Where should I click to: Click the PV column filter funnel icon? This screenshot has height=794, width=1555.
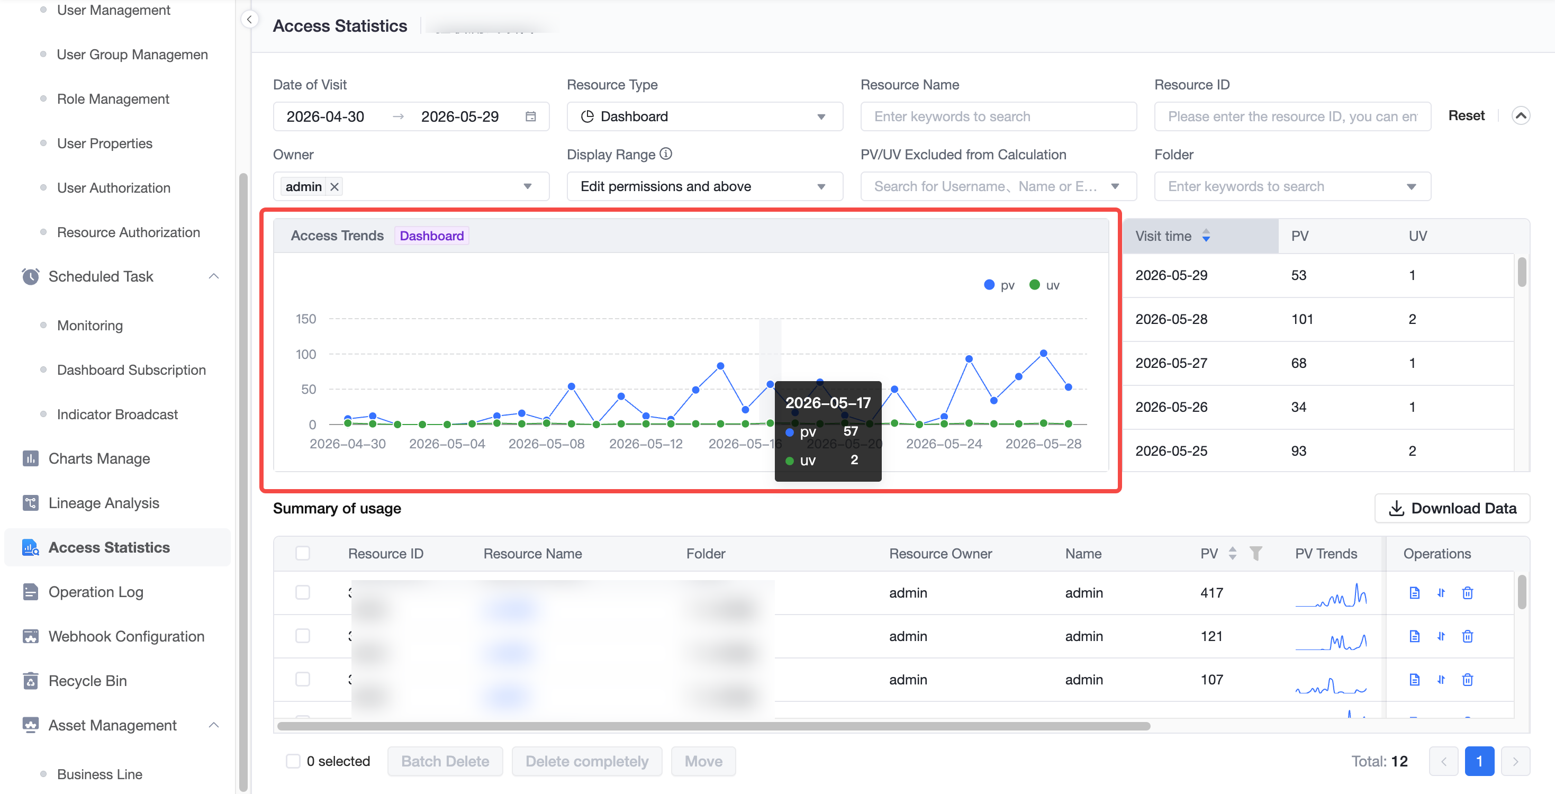(x=1255, y=553)
